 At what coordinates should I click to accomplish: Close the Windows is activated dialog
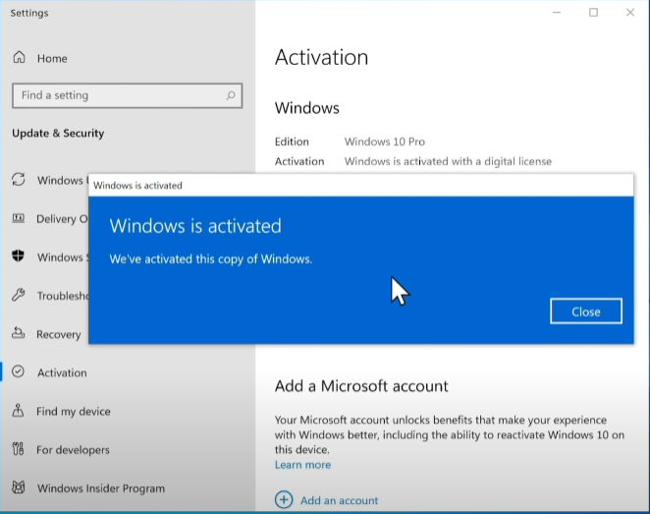(586, 312)
